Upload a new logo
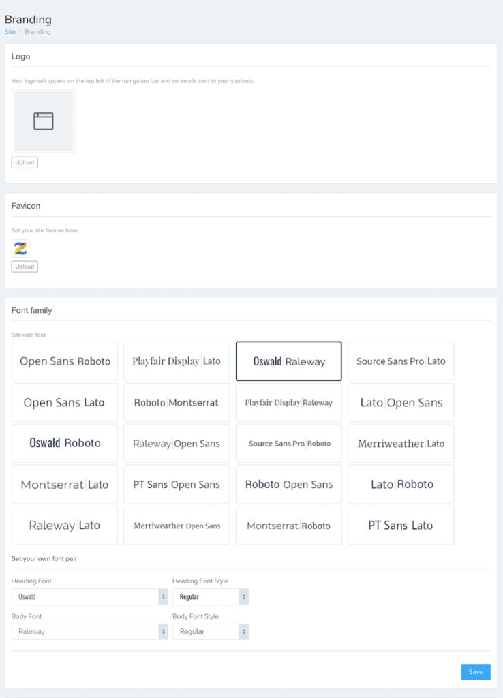 pos(25,162)
